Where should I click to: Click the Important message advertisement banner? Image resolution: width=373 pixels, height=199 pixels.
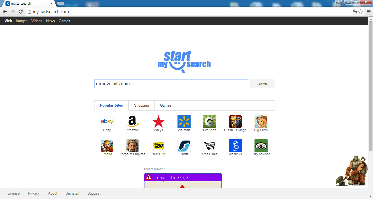pos(183,180)
